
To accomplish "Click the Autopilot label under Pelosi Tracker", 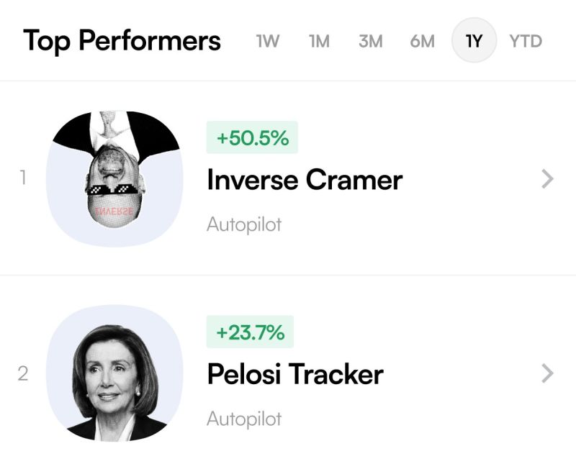I will pos(244,419).
